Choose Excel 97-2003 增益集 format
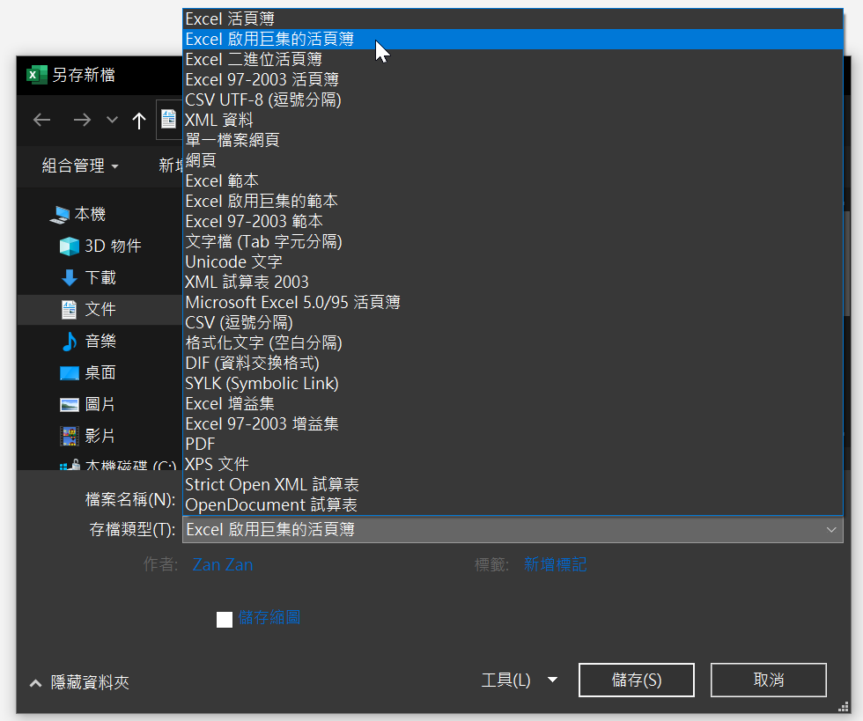Viewport: 863px width, 721px height. click(513, 423)
